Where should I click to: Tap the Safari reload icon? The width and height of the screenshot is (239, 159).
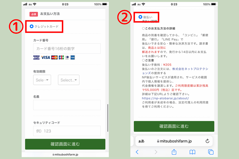point(207,141)
